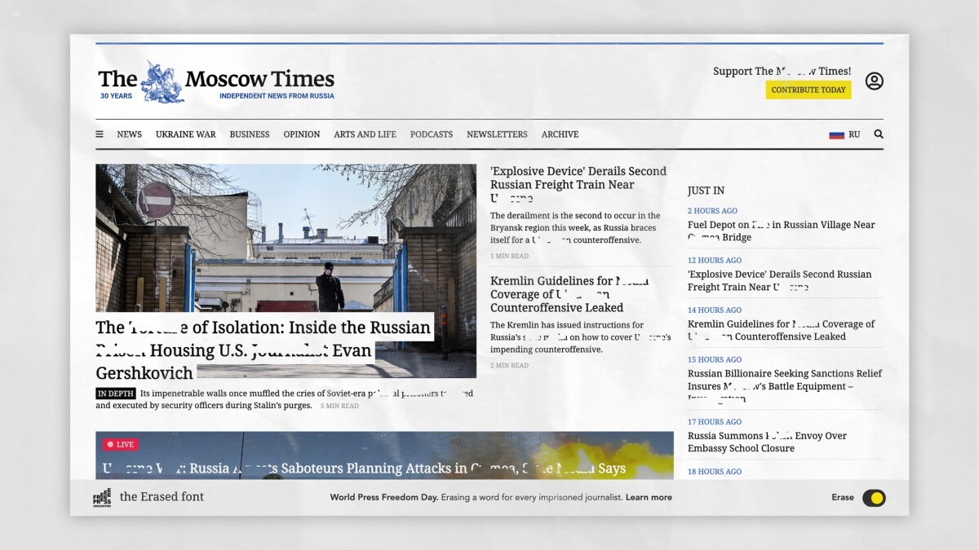Click the '18 HOURS AGO' timestamp

coord(715,472)
